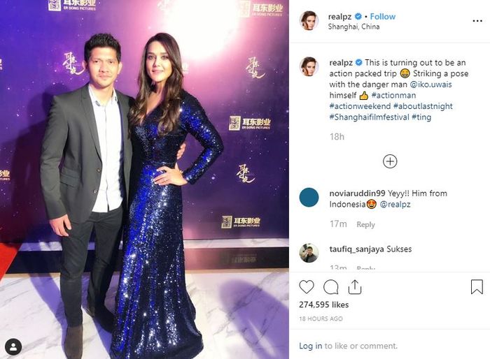Follow the realpz account
The image size is (490, 359).
point(382,17)
